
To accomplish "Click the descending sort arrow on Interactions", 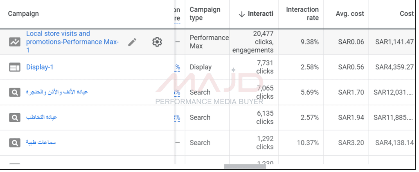I will tap(241, 14).
